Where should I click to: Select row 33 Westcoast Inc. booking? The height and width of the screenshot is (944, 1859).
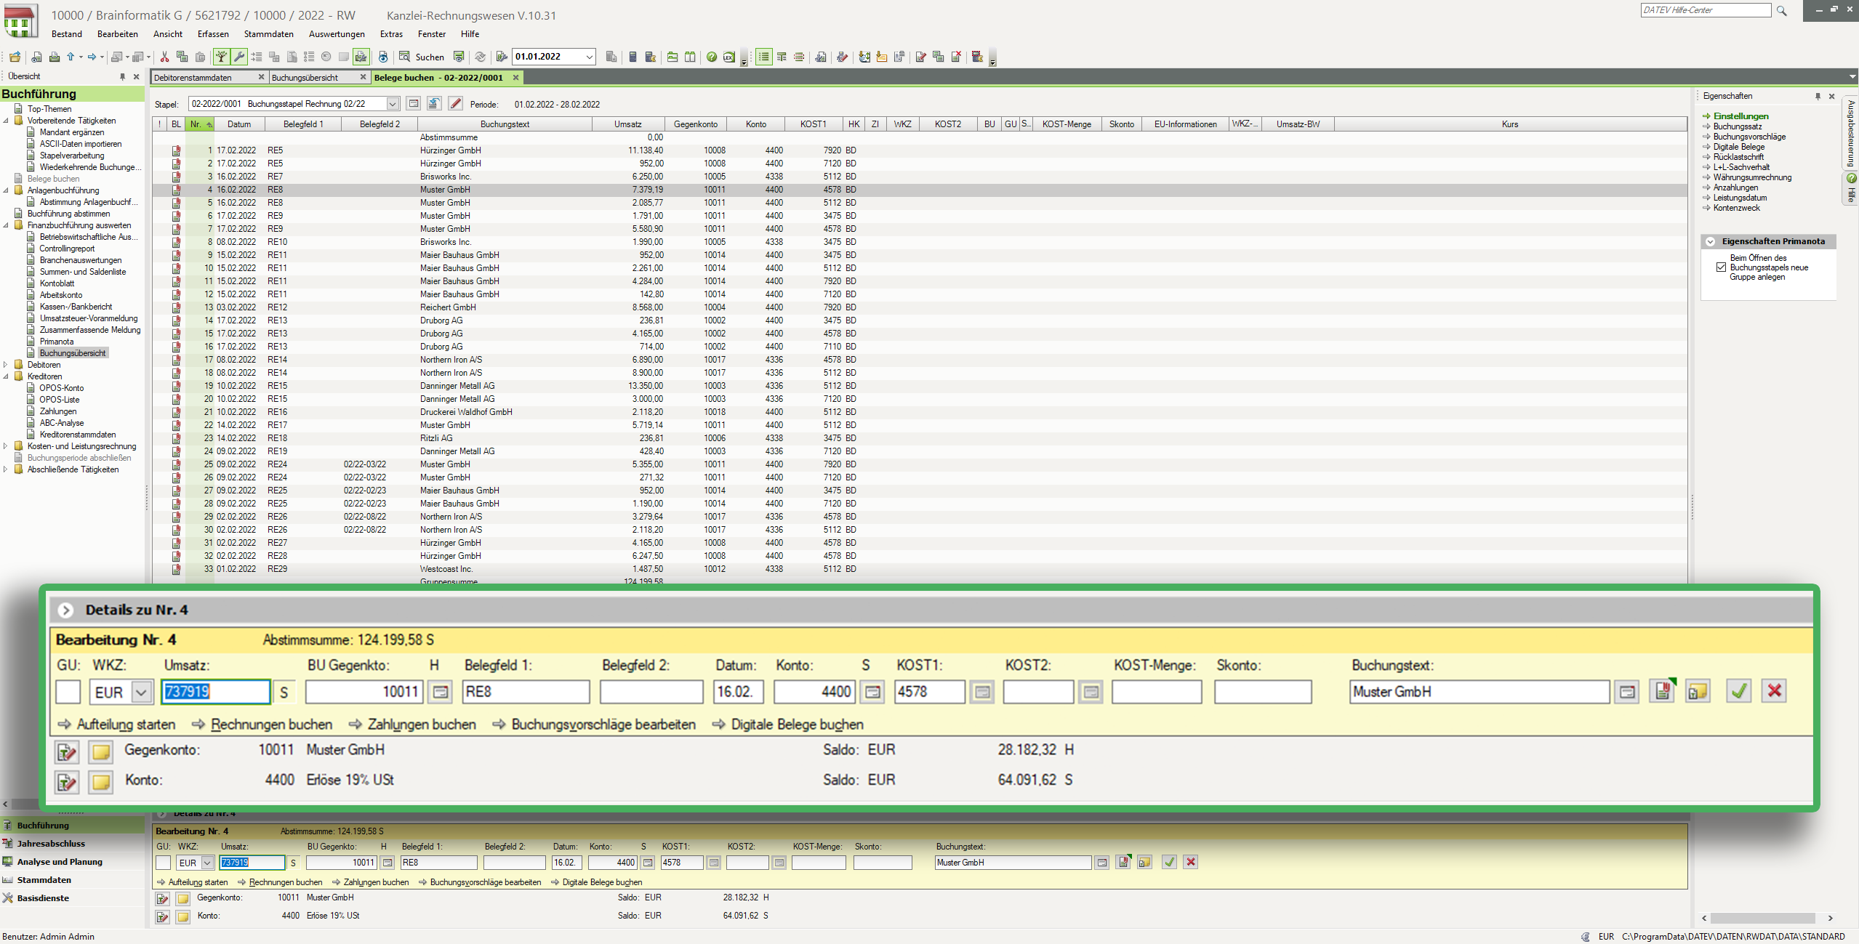[919, 569]
